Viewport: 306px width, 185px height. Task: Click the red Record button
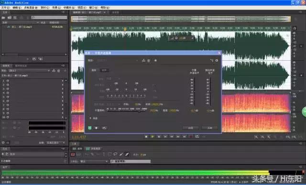click(191, 137)
